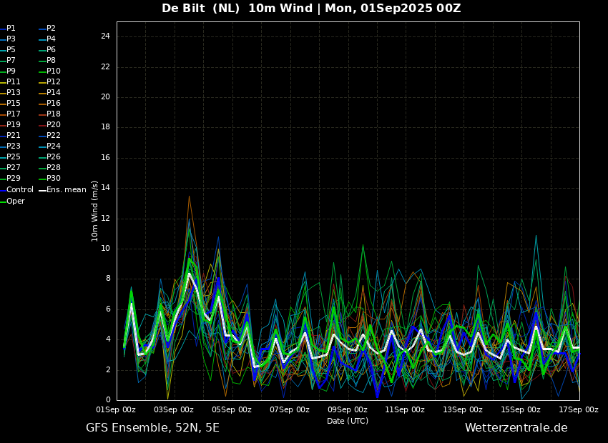Select the P20 legend label
This screenshot has width=608, height=443.
54,125
